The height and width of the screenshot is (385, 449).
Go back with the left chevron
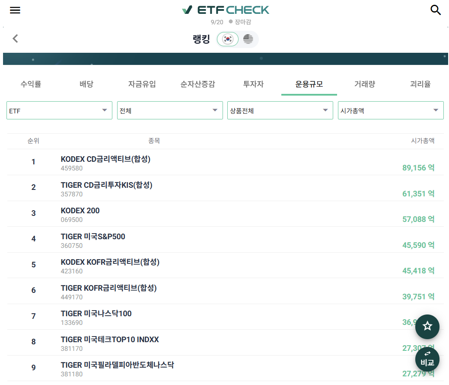[16, 38]
